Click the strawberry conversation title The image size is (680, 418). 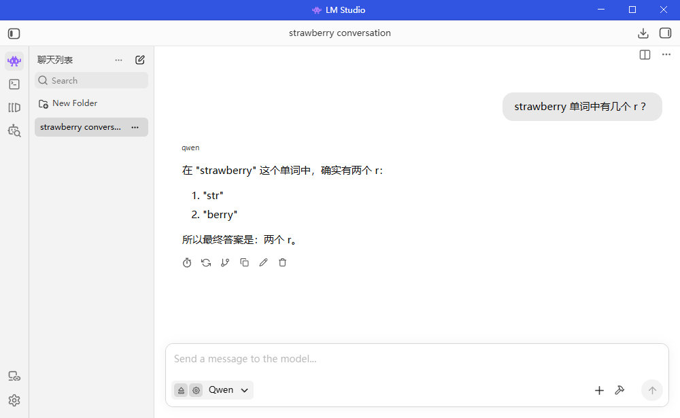click(x=339, y=33)
